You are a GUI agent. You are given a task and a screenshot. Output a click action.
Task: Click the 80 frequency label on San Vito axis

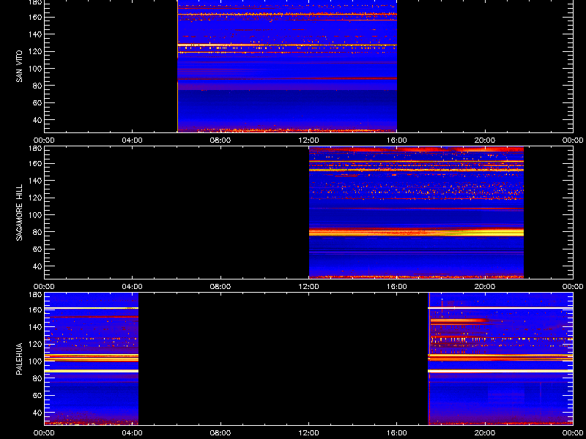tap(37, 86)
